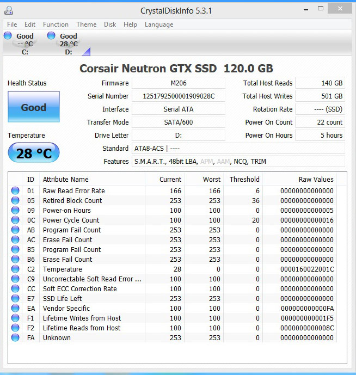Click the Drive Letter D: field
This screenshot has height=375, width=356.
tap(179, 136)
